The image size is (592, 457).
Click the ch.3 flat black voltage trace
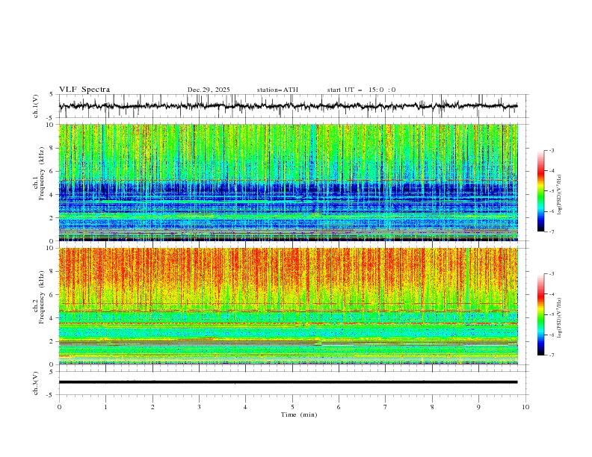coord(288,382)
